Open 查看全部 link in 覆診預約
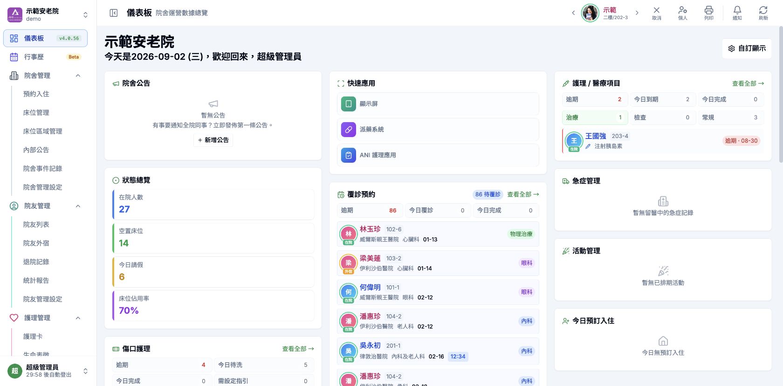The width and height of the screenshot is (783, 386). click(x=523, y=194)
